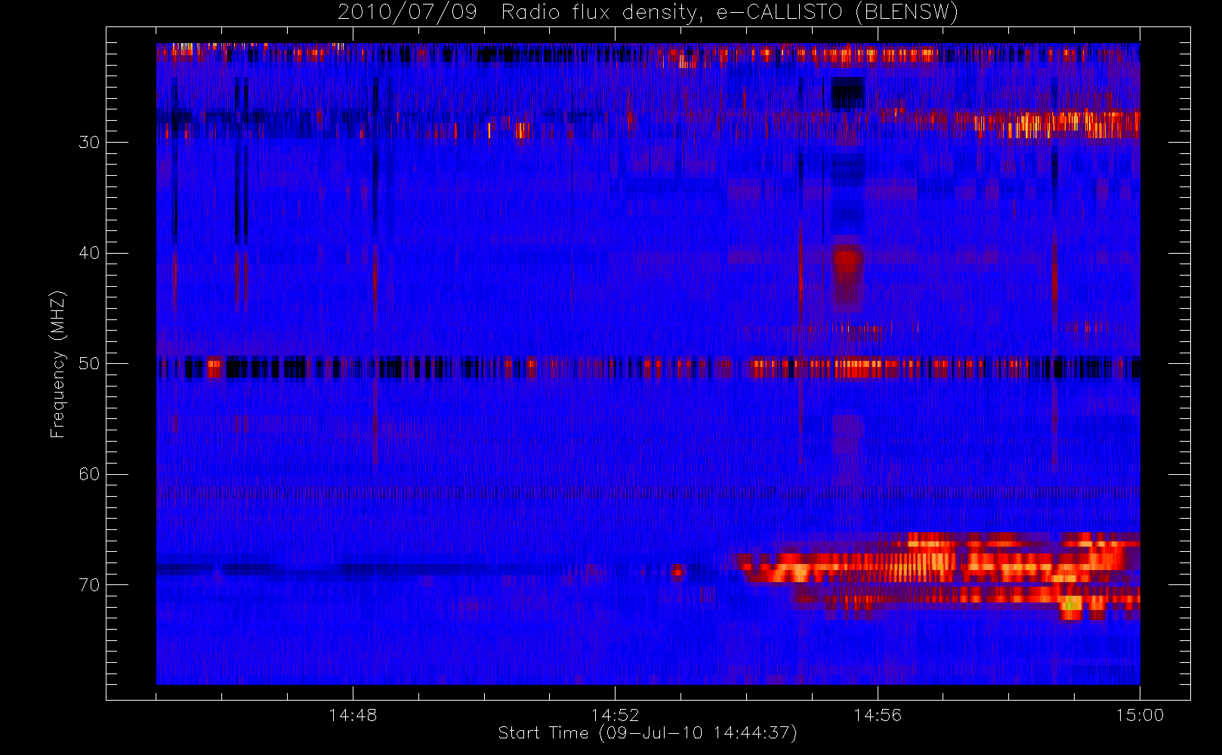Screen dimensions: 1222x755
Task: Select the 14:52 time tick label
Action: 615,715
